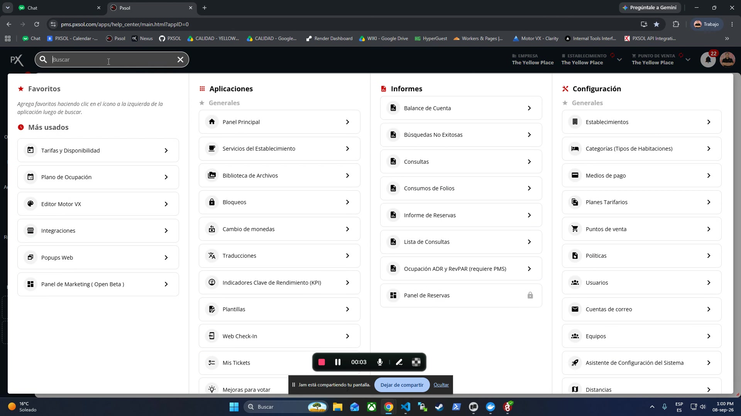This screenshot has height=416, width=741.
Task: Open the Render Dashboard bookmark
Action: pyautogui.click(x=329, y=39)
